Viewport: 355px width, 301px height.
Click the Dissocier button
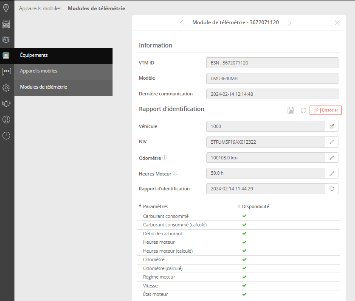pos(325,110)
